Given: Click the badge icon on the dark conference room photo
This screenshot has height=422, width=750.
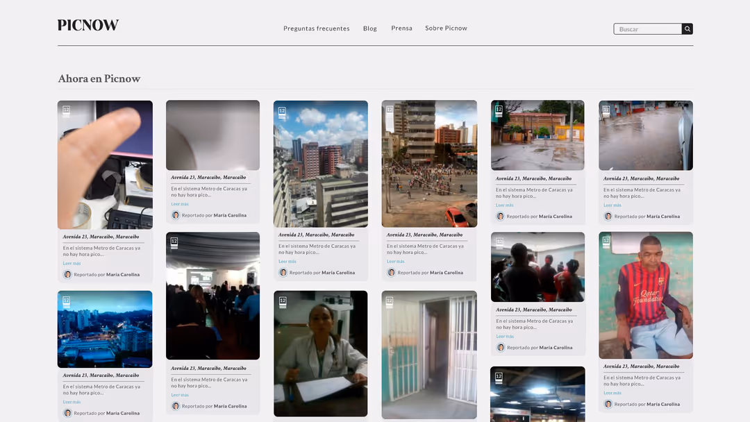Looking at the screenshot, I should tap(174, 242).
